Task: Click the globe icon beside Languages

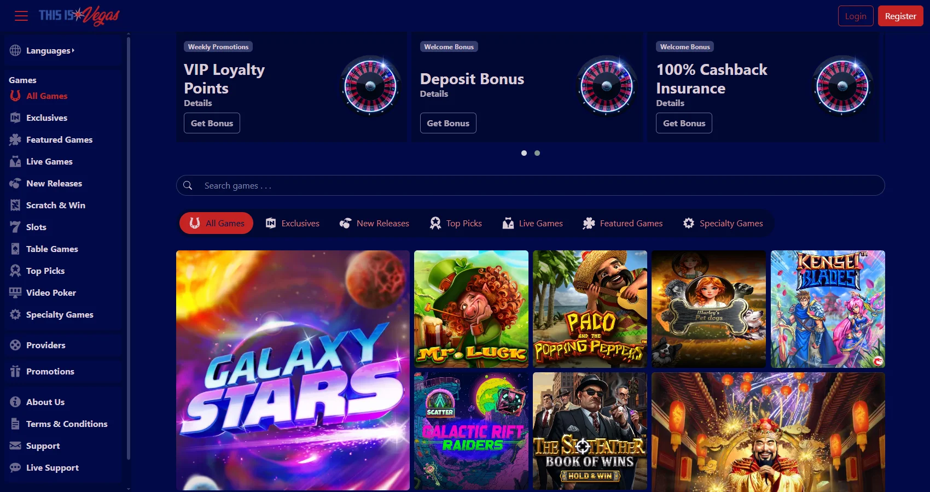Action: coord(15,50)
